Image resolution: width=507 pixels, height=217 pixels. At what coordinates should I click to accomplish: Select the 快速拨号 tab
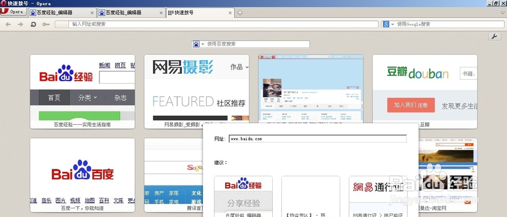[x=200, y=13]
